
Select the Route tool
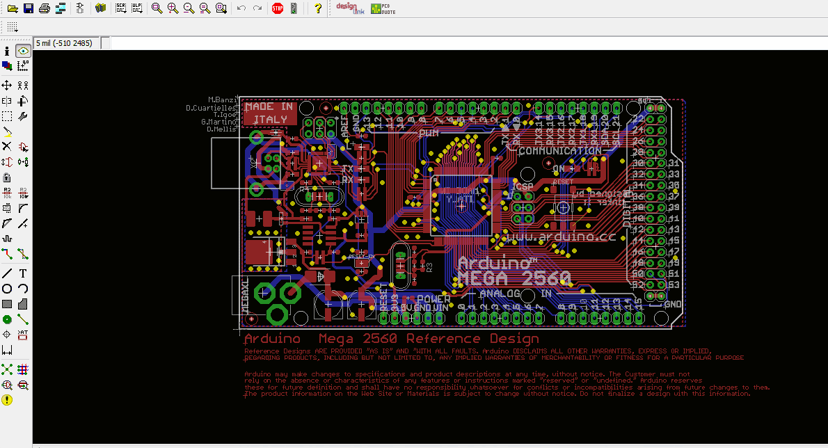coord(7,255)
